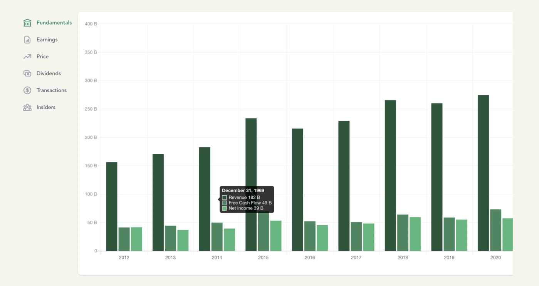Viewport: 539px width, 286px height.
Task: Click the Dividends cash icon
Action: (x=27, y=73)
